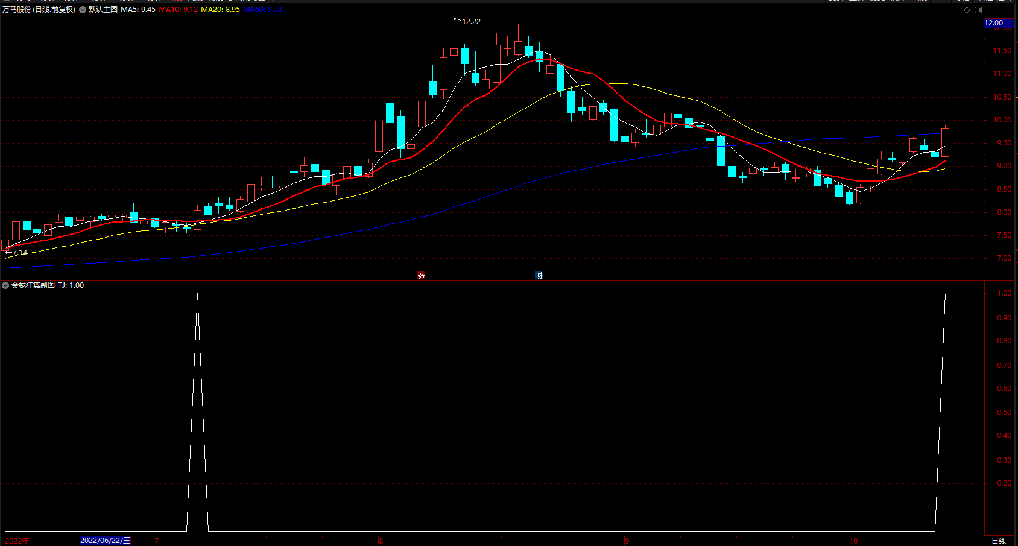Click the month 10 marker on time axis
The width and height of the screenshot is (1018, 546).
click(x=853, y=541)
